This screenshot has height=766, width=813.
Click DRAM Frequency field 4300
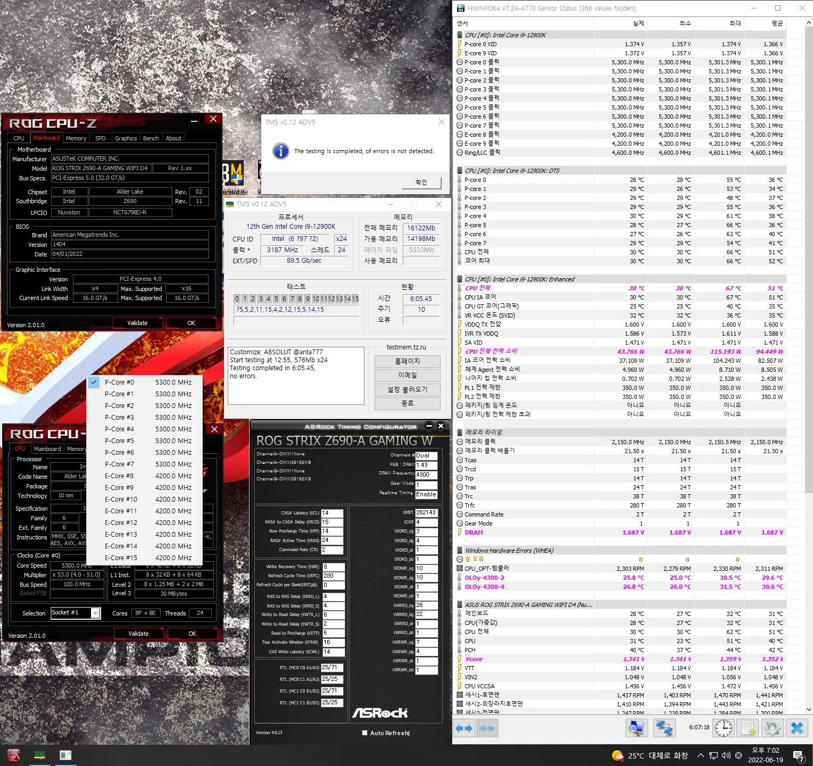coord(426,474)
